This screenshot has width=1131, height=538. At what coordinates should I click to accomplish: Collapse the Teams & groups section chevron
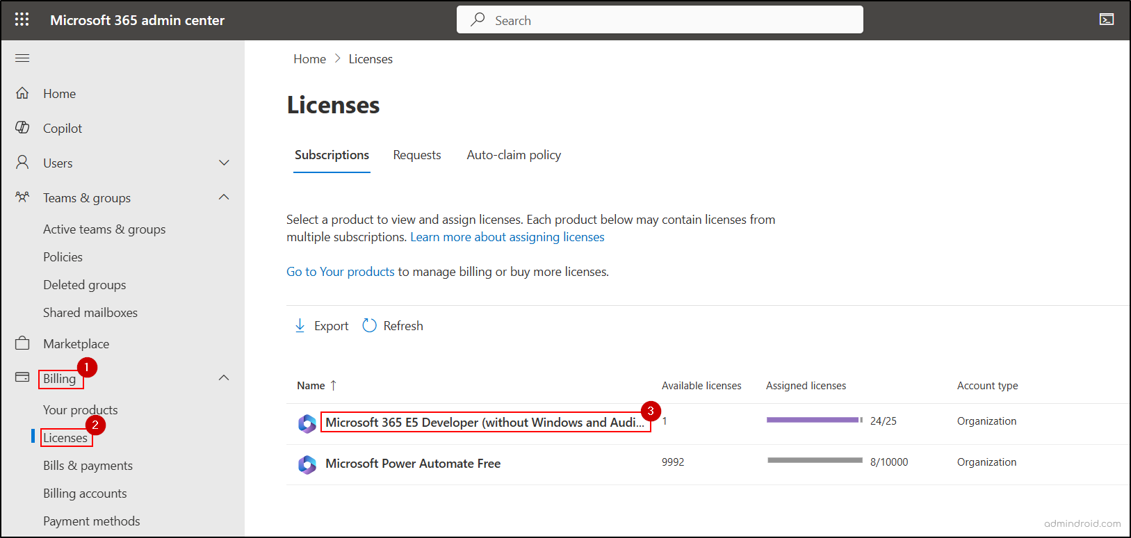(224, 197)
